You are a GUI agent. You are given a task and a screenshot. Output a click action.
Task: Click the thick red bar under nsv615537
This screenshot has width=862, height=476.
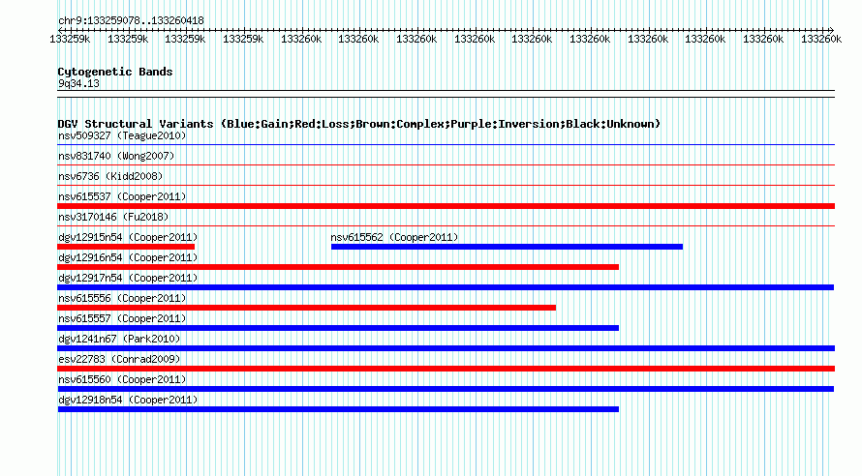(x=446, y=206)
